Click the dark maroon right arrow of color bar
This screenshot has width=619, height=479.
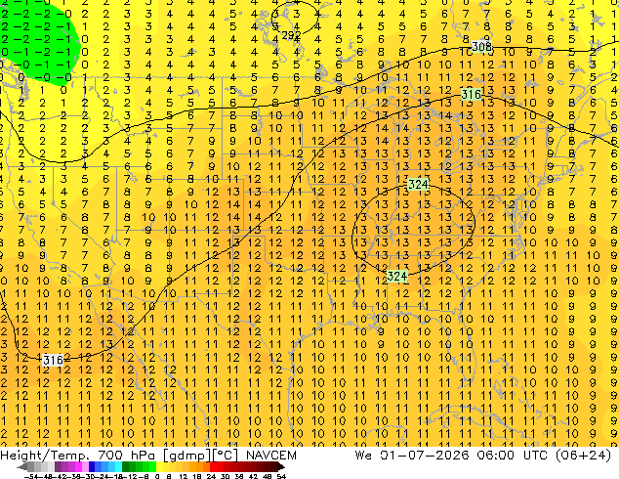pos(281,467)
